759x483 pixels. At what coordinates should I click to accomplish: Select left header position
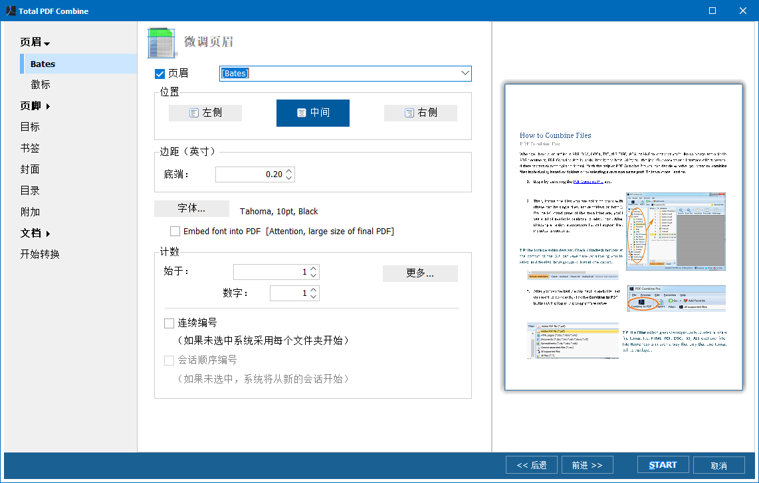click(205, 113)
